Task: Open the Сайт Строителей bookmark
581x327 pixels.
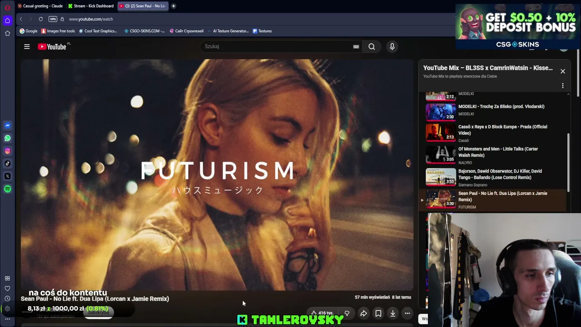Action: 186,31
